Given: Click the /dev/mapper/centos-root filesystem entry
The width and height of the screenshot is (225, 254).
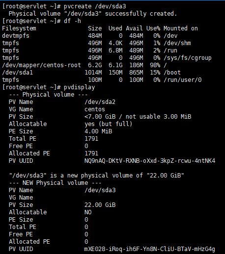Looking at the screenshot, I should click(x=41, y=65).
